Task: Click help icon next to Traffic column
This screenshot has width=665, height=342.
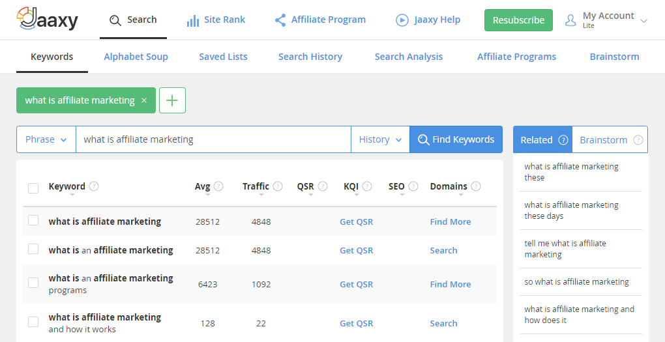Action: pyautogui.click(x=278, y=186)
